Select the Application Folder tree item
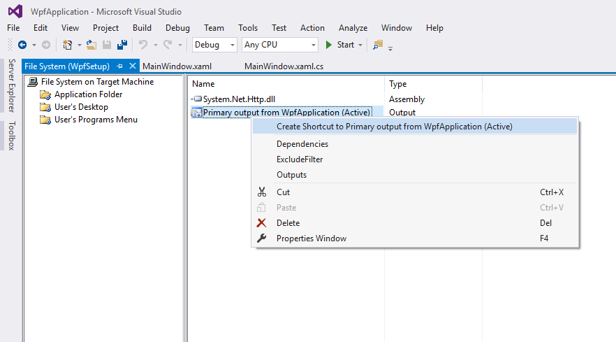The image size is (616, 342). click(88, 94)
